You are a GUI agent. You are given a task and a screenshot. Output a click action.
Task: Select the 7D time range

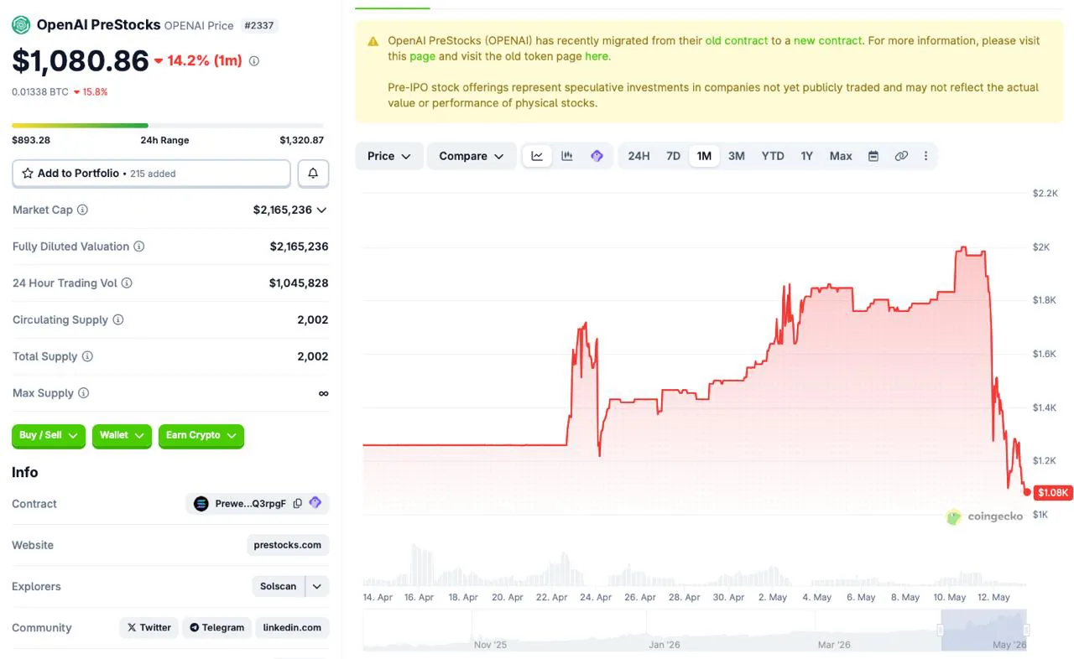(673, 156)
